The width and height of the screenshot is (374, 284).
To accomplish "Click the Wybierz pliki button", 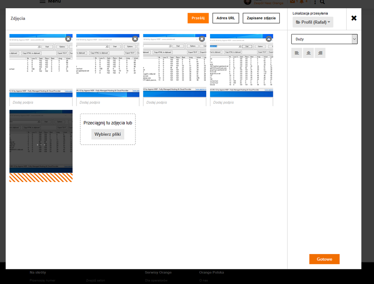I will click(x=107, y=134).
